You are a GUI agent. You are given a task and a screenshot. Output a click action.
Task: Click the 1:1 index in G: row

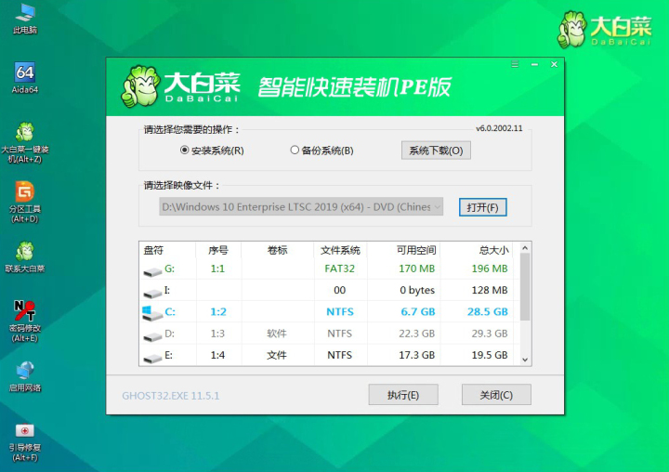point(217,269)
